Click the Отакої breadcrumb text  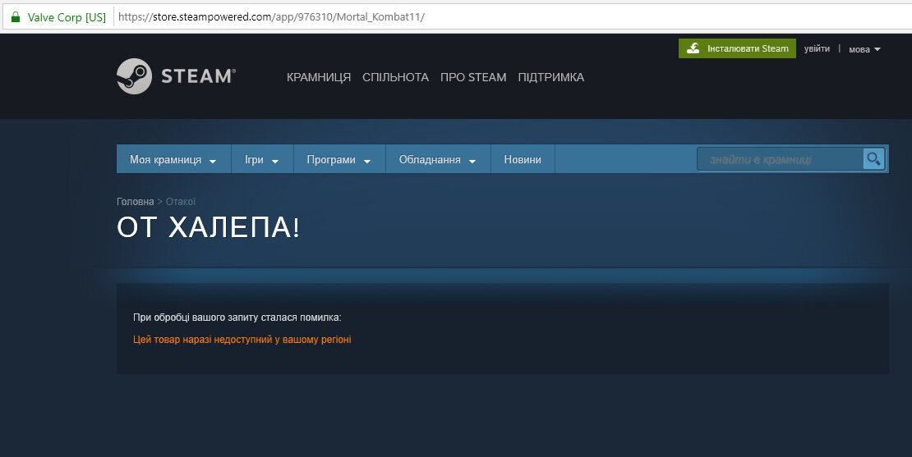(181, 202)
